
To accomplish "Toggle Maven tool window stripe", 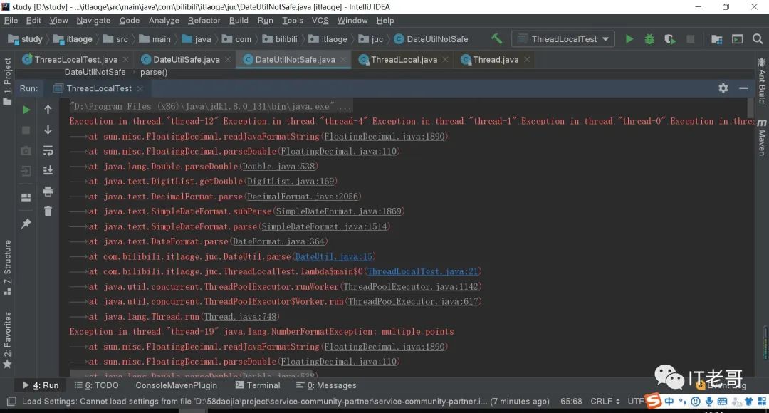I will tap(762, 137).
